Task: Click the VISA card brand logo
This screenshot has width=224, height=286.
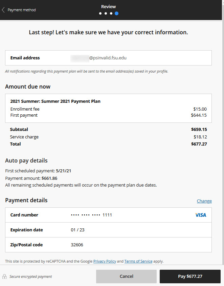Action: click(200, 215)
